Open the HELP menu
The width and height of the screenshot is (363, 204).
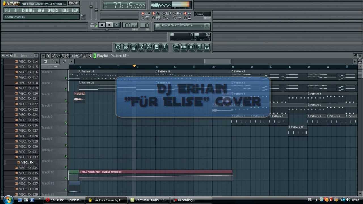coord(75,10)
